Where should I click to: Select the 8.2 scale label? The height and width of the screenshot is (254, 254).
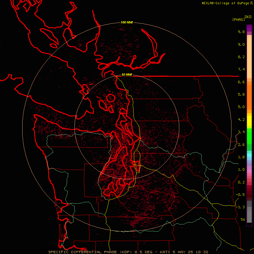[x=241, y=57]
